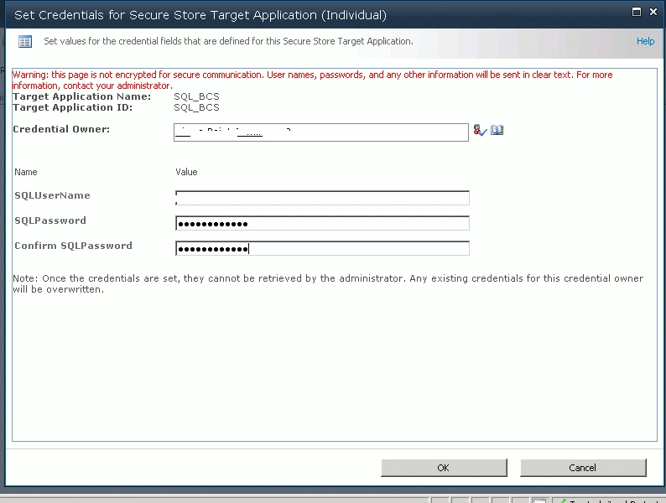Click the Check Names icon
Screen dimensions: 666x503
(x=480, y=130)
